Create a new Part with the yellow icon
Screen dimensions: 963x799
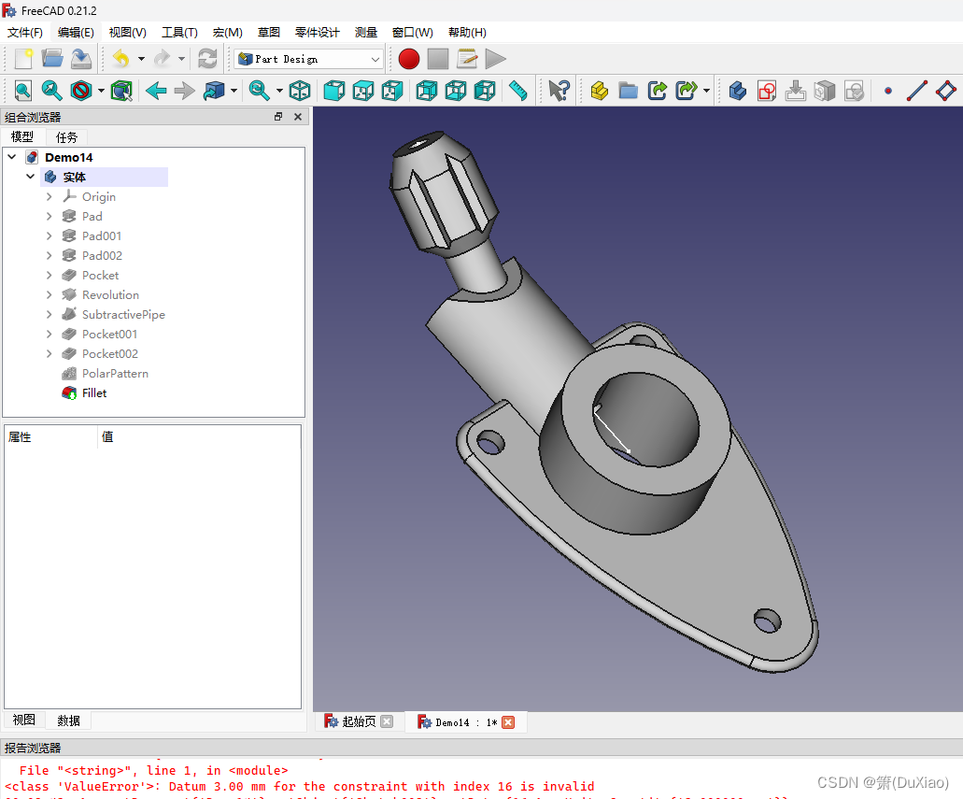pos(599,91)
